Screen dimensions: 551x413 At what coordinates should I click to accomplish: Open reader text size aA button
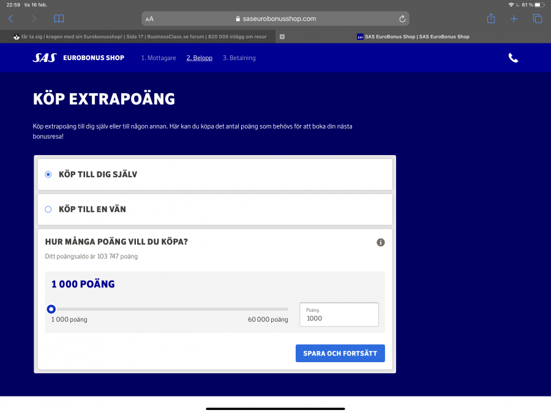point(150,19)
